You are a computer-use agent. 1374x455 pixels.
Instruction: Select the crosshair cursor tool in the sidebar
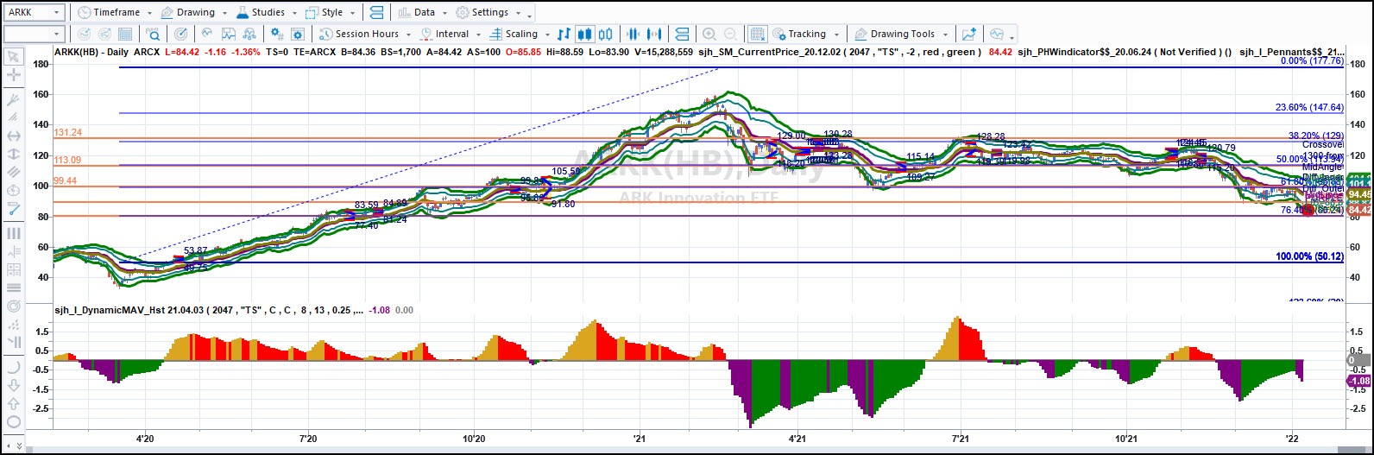pyautogui.click(x=14, y=76)
